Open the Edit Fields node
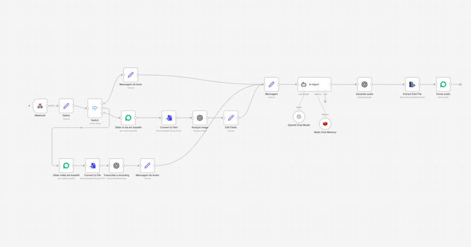 pyautogui.click(x=231, y=118)
